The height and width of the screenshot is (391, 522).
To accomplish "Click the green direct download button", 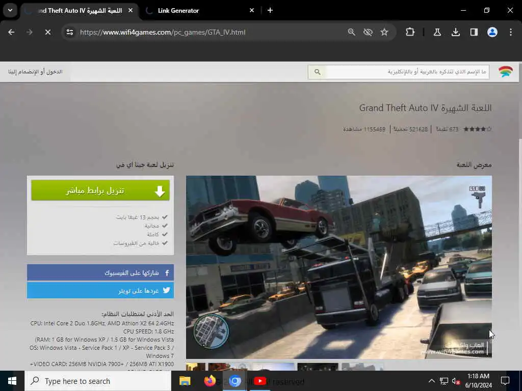I will [100, 190].
